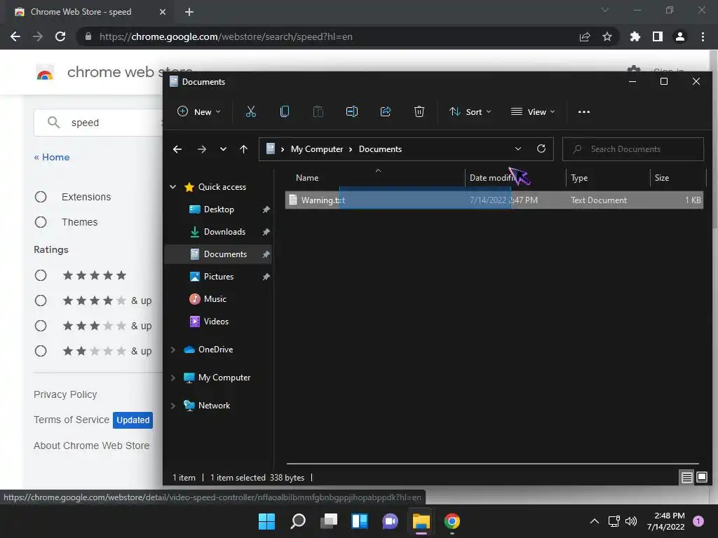Click the Search Documents field
718x538 pixels.
pos(633,149)
